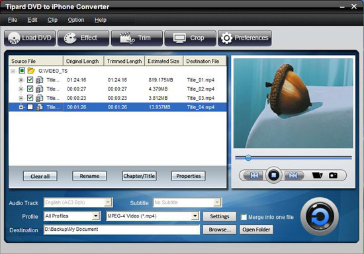Viewport: 364px width, 254px height.
Task: Toggle the G:\VIDEO_TS root checkbox
Action: click(22, 71)
